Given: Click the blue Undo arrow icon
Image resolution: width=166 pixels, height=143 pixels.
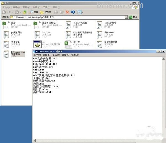Looking at the screenshot, I should [x=73, y=12].
